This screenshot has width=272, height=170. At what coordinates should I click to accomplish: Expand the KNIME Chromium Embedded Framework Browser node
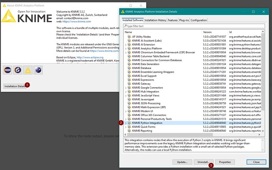tap(126, 52)
